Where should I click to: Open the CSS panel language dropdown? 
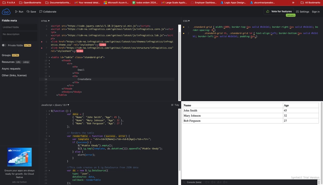pos(186,21)
